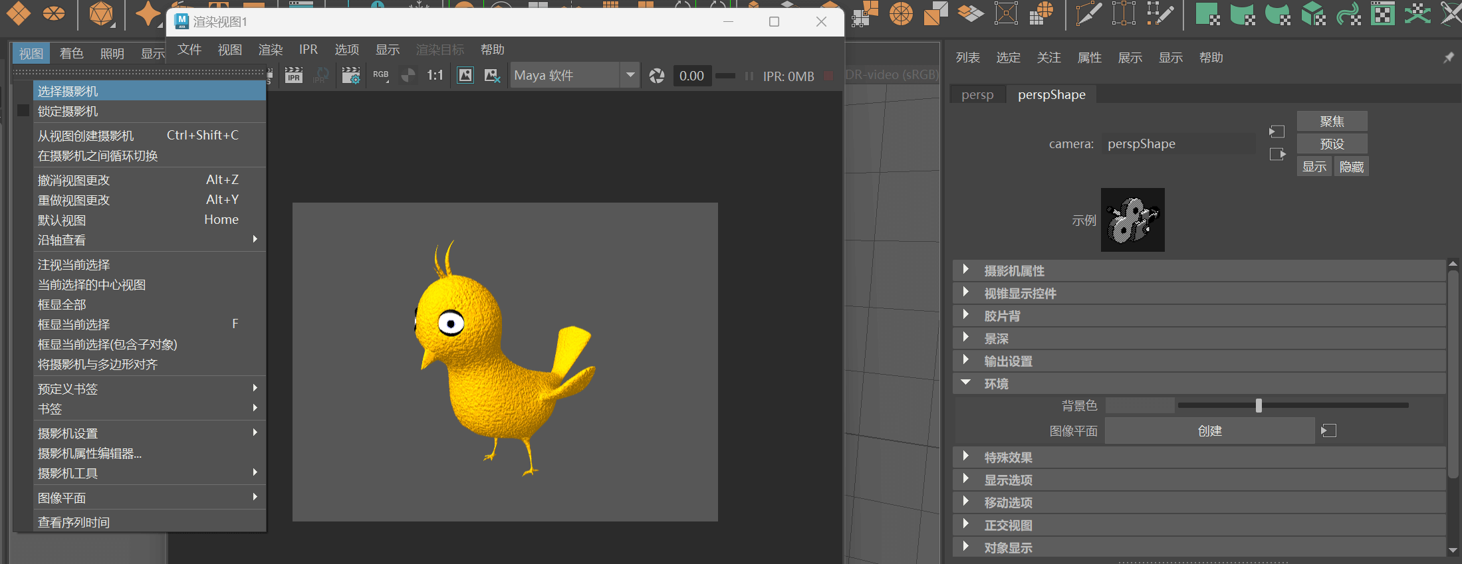Viewport: 1462px width, 564px height.
Task: Expand the 对象显示 section
Action: [x=1199, y=547]
